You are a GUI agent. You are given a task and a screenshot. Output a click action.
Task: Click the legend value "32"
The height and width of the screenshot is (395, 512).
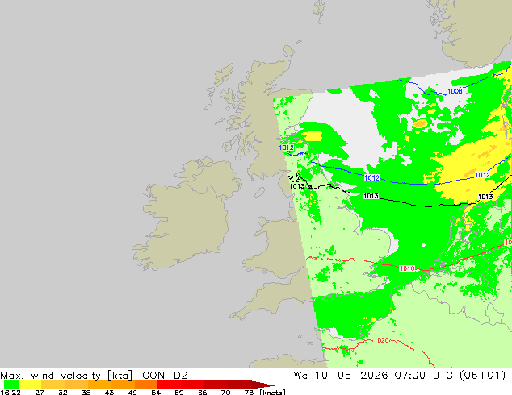tap(63, 393)
